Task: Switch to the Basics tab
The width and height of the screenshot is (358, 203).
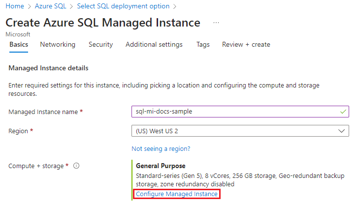Action: (19, 44)
